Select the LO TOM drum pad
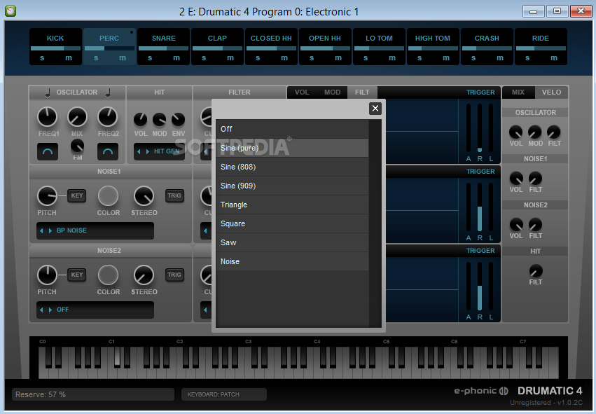Screen dimensions: 596x414 (x=379, y=46)
